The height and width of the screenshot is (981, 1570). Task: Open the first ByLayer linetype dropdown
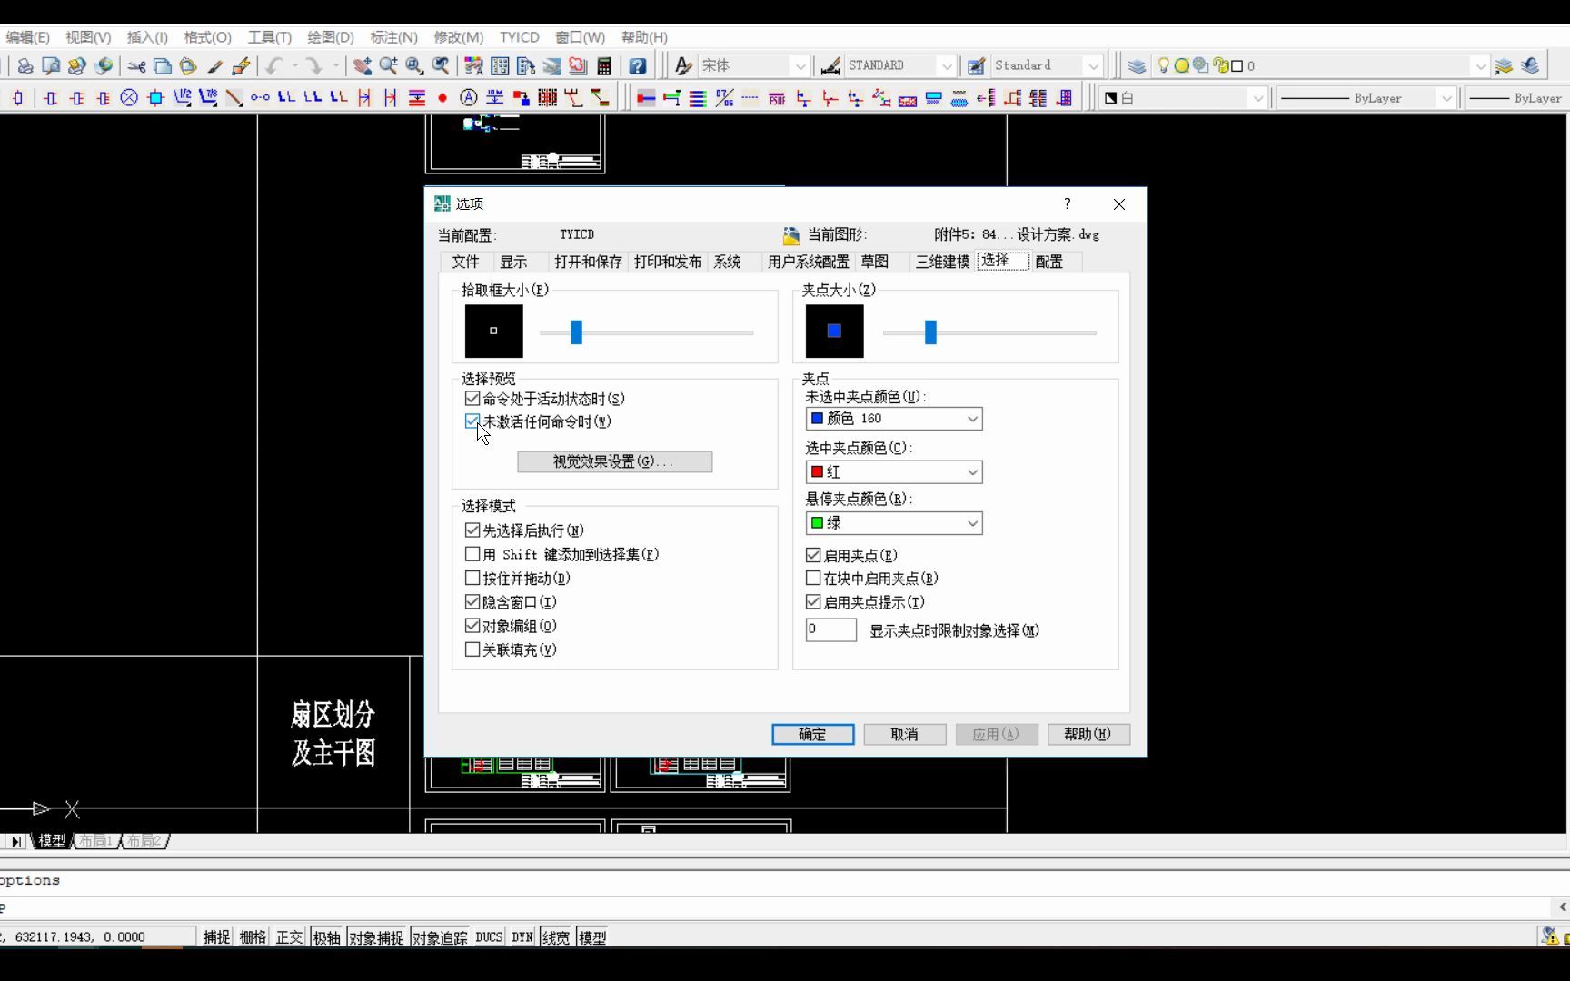click(x=1366, y=97)
